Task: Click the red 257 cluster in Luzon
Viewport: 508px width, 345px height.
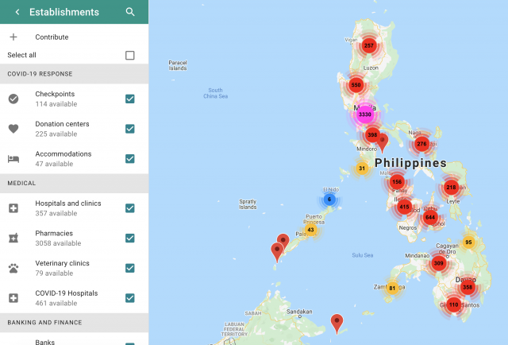Action: pyautogui.click(x=368, y=46)
